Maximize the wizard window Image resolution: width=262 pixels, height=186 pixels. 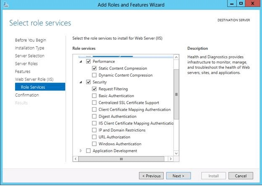point(241,3)
